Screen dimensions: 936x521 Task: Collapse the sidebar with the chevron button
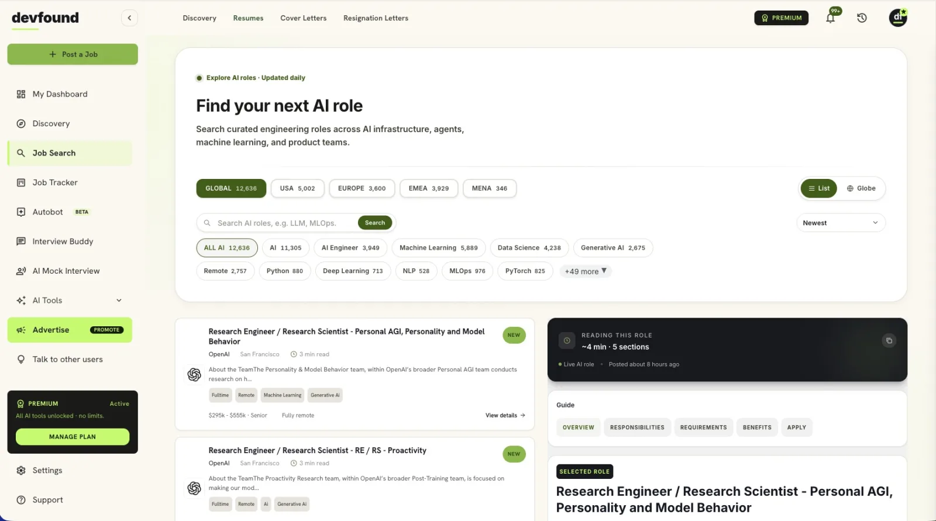coord(129,18)
